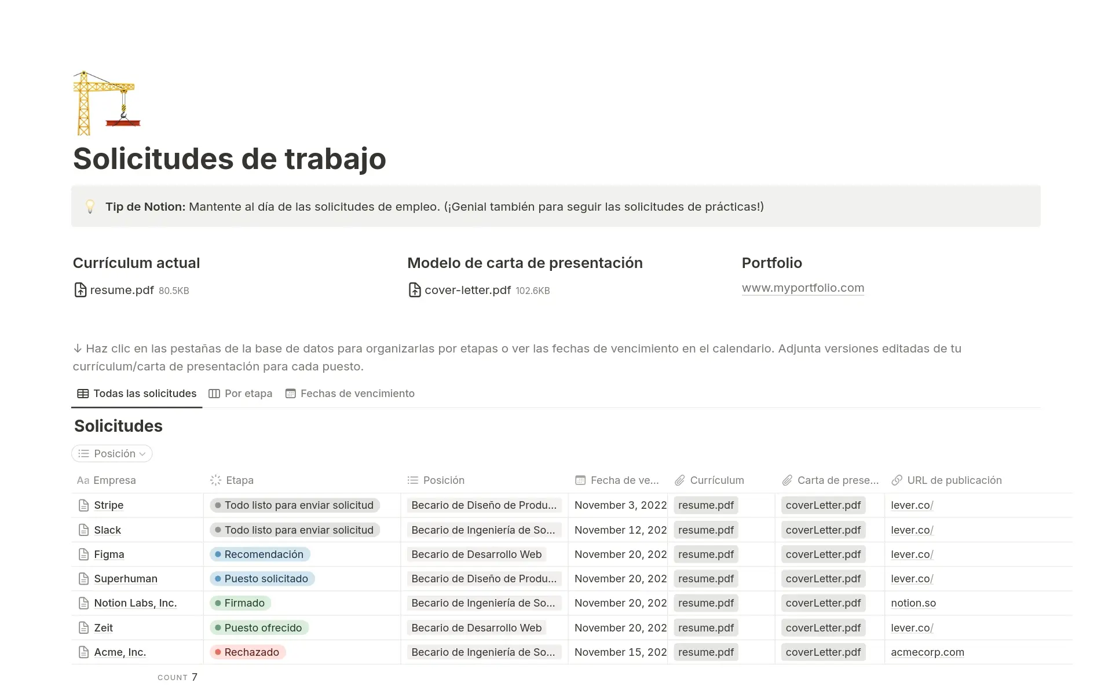The height and width of the screenshot is (694, 1112).
Task: Click the Figma row's coverLetter.pdf attachment
Action: pyautogui.click(x=823, y=555)
